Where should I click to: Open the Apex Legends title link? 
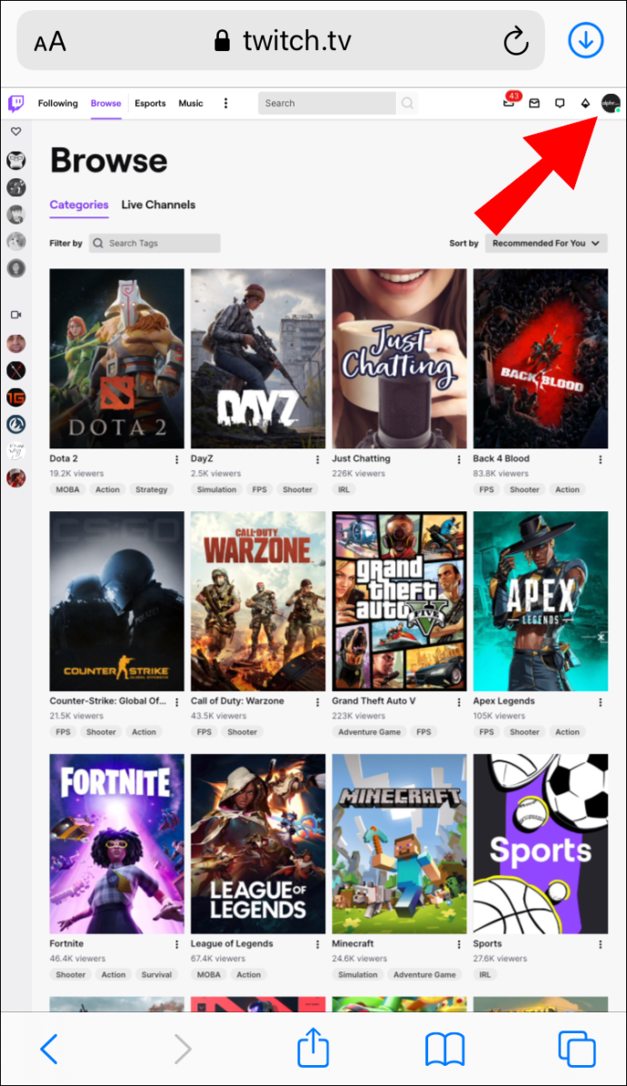[503, 701]
